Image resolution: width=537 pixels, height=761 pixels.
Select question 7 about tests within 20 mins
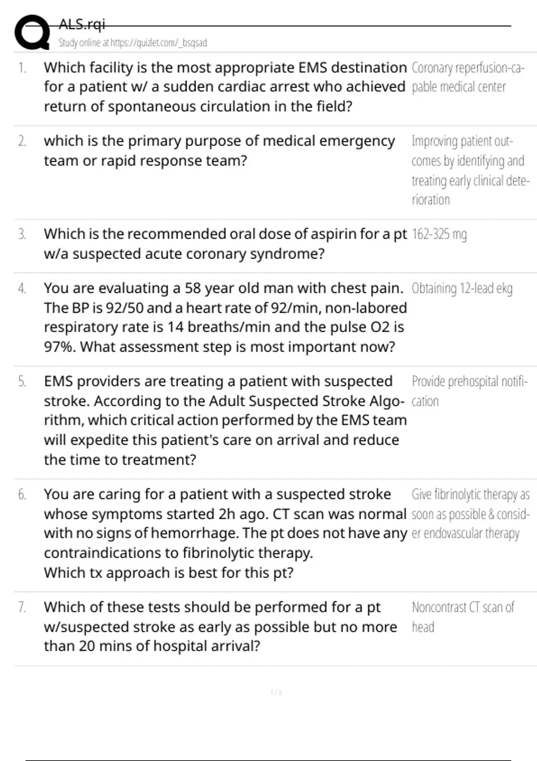pos(220,627)
